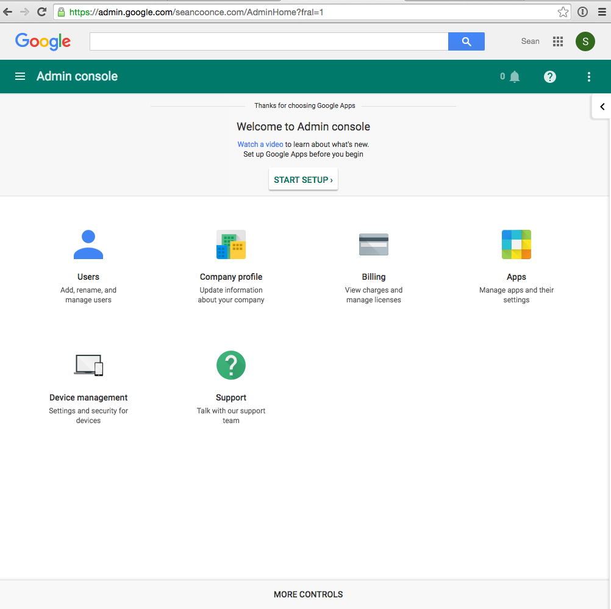Click the blue search magnifier button

466,41
